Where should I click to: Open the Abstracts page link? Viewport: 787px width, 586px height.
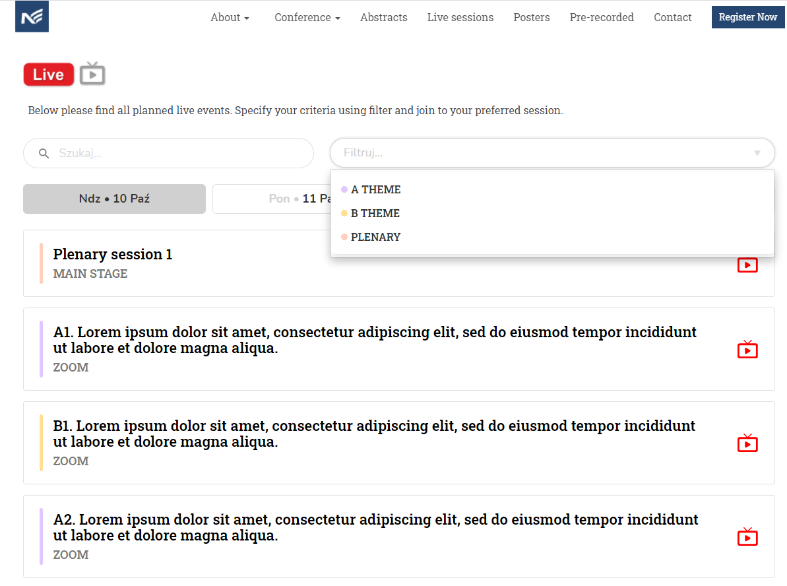coord(383,18)
